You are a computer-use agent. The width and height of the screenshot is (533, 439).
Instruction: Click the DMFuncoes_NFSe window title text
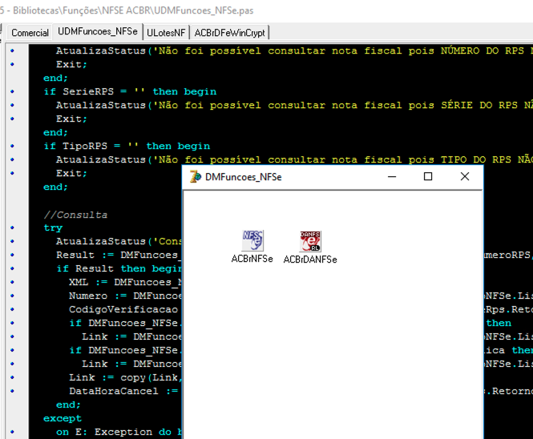244,177
